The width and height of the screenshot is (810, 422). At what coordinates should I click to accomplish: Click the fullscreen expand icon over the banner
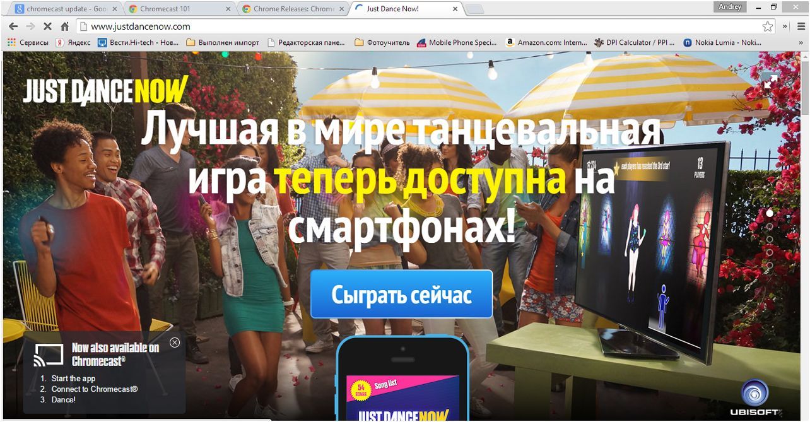pos(771,81)
